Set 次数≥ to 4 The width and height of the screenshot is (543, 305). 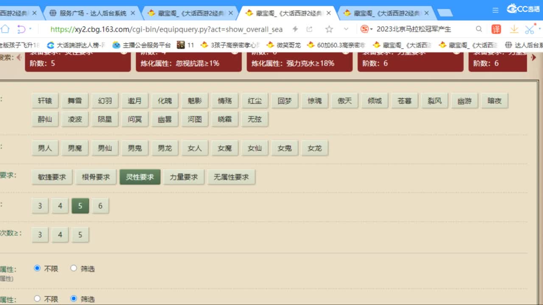point(60,235)
